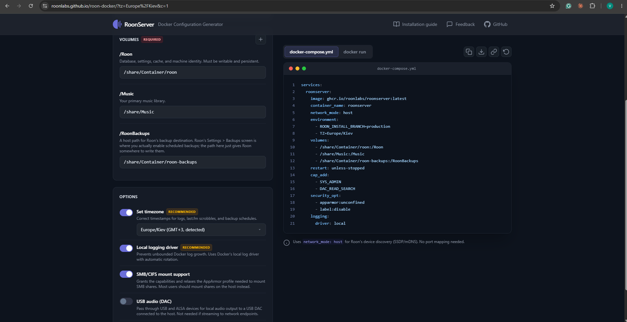Screen dimensions: 627x322
Task: Click the Docker Configuration Generator subtitle
Action: (x=190, y=25)
